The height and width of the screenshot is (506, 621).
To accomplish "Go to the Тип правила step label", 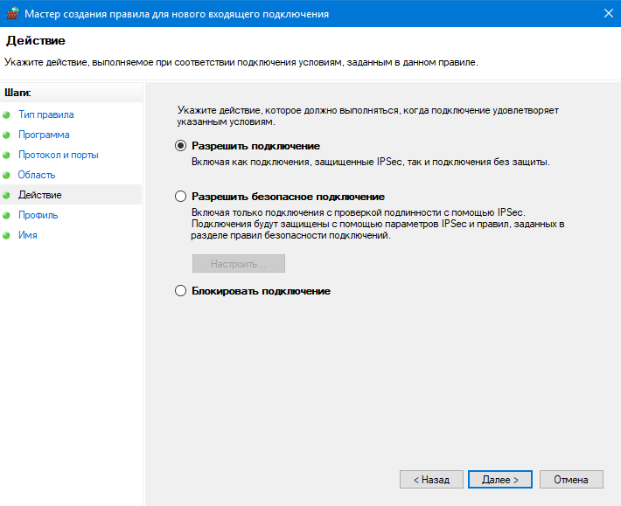I will 45,114.
